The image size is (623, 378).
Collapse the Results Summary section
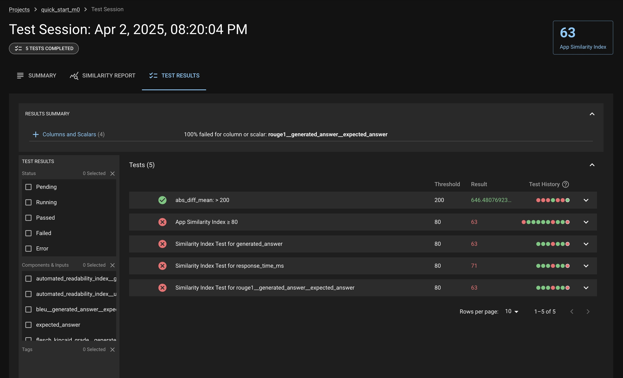click(x=592, y=114)
